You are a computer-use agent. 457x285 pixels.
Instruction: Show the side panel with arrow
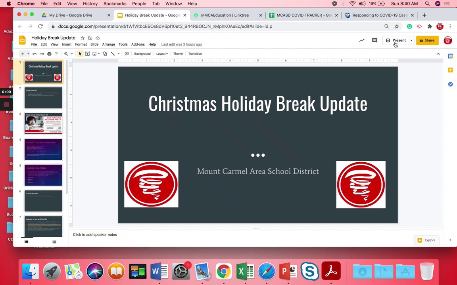coord(450,240)
